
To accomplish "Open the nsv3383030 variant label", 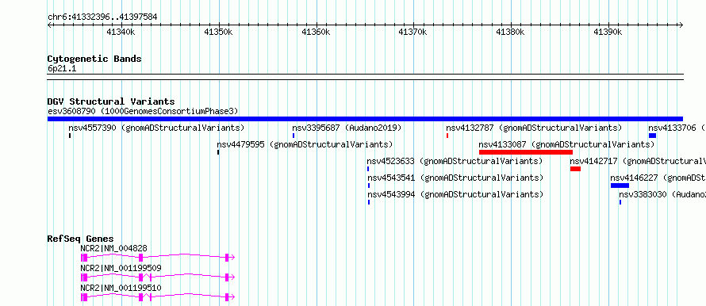I will [x=662, y=194].
